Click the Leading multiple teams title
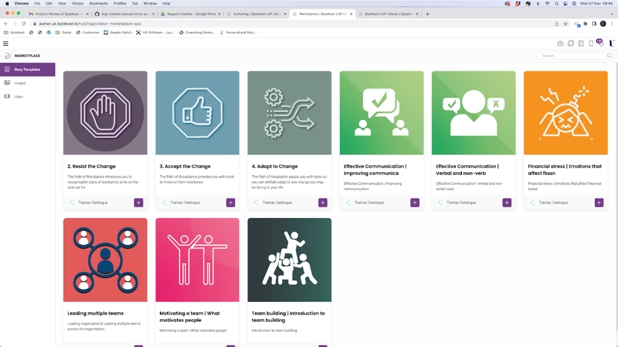 (x=96, y=313)
